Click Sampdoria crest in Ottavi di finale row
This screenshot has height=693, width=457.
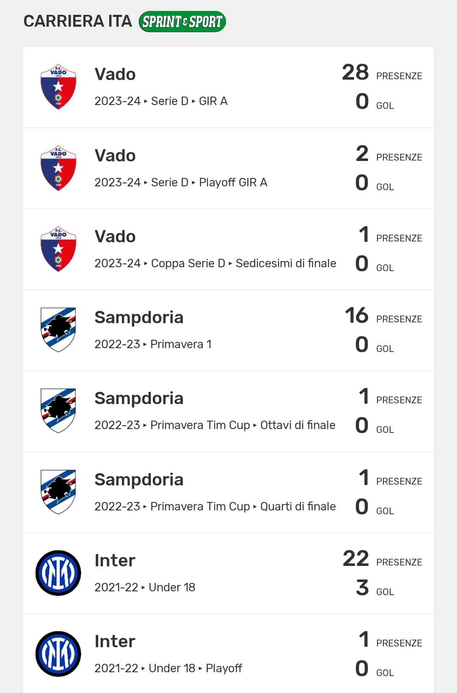point(58,411)
